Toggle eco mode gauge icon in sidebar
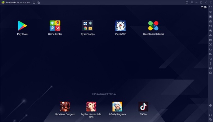Viewport: 213px width, 122px height. pos(211,73)
